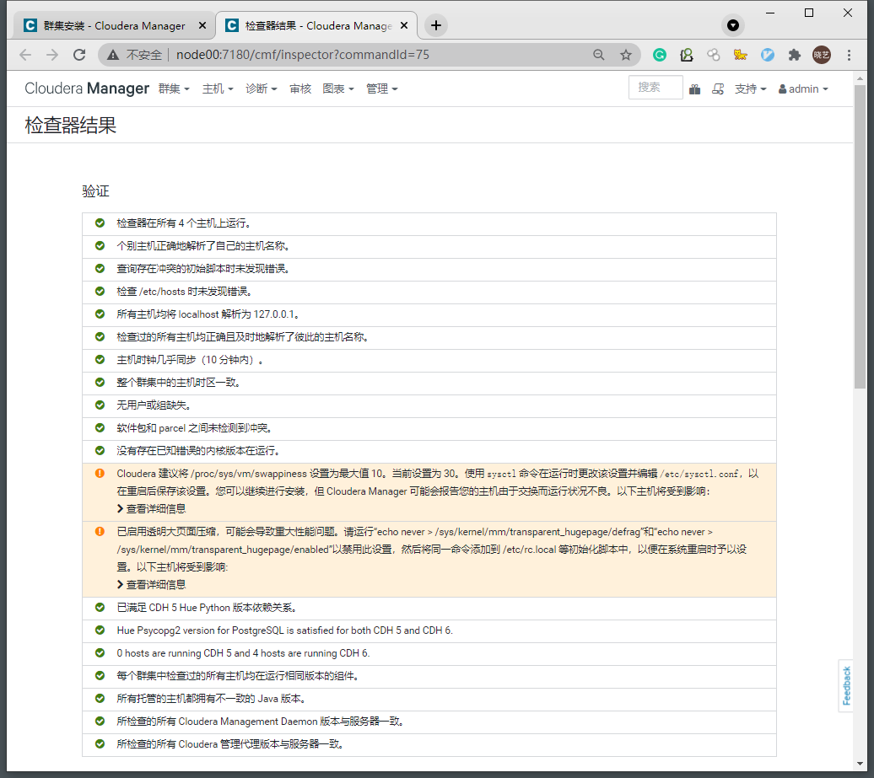Open the 支持 dropdown menu

750,89
